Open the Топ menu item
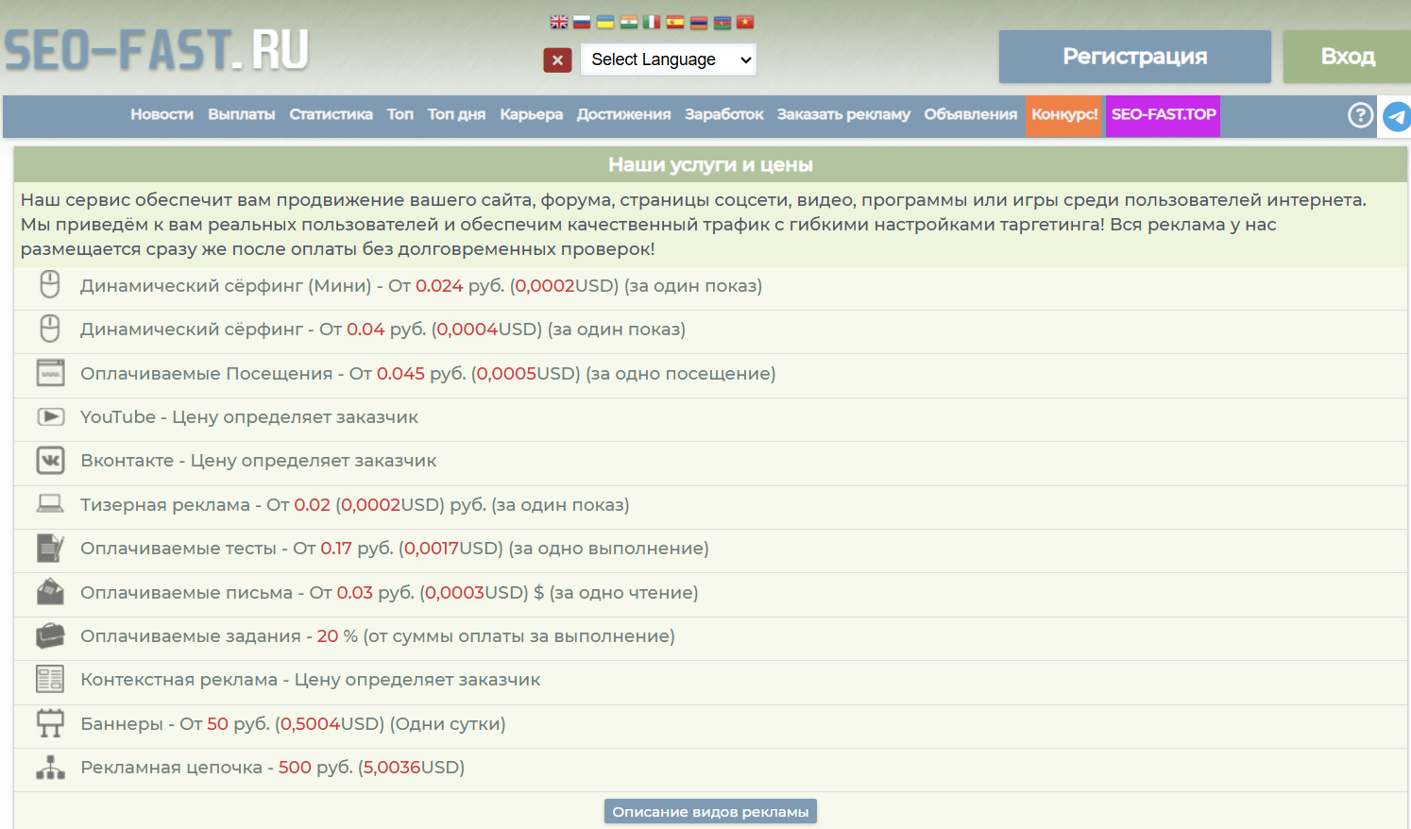The height and width of the screenshot is (829, 1411). [400, 114]
